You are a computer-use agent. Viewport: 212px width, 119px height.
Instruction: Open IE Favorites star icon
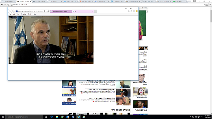pos(131,11)
